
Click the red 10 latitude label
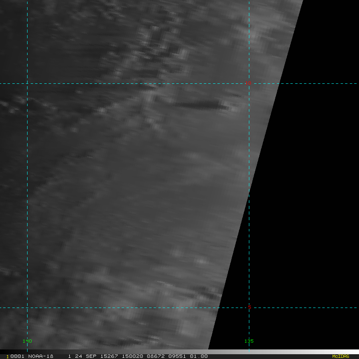(x=249, y=83)
